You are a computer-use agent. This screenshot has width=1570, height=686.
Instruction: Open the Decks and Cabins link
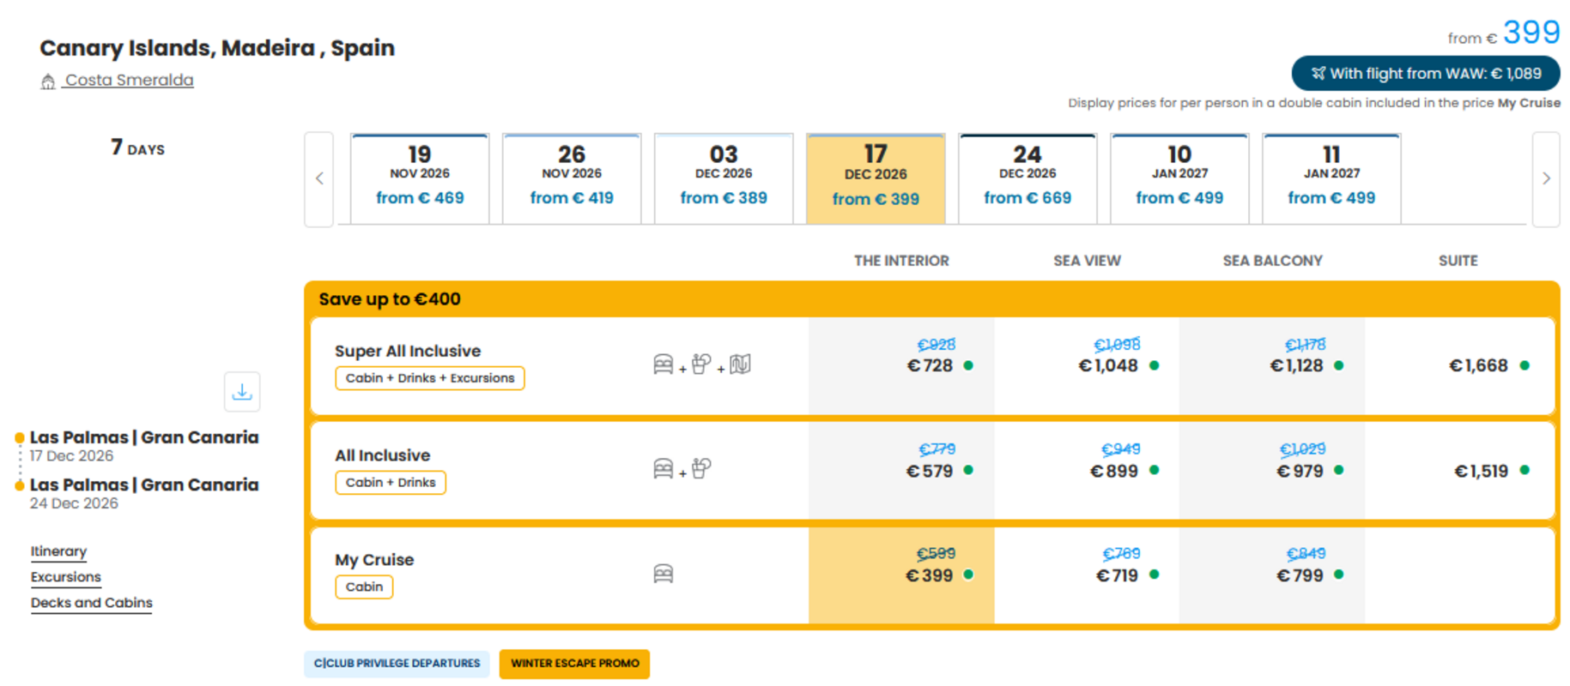(91, 603)
